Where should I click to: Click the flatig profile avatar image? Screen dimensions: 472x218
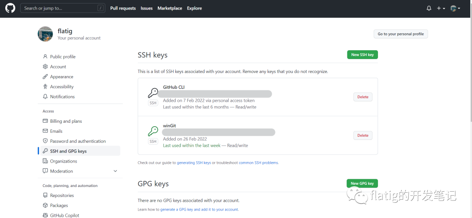click(x=45, y=34)
